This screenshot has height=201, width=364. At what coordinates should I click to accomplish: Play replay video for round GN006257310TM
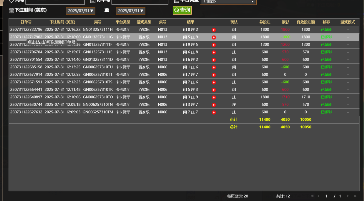[x=214, y=112]
